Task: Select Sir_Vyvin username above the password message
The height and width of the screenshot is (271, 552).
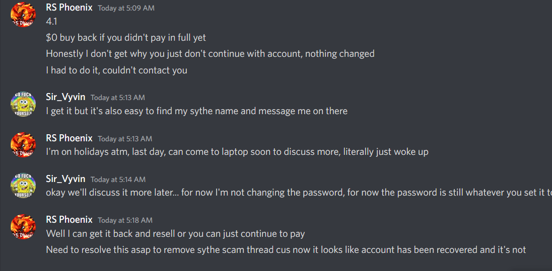Action: [65, 179]
